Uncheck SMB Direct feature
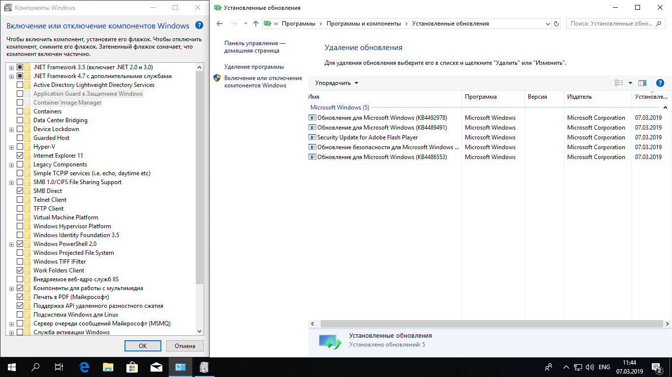 [20, 191]
